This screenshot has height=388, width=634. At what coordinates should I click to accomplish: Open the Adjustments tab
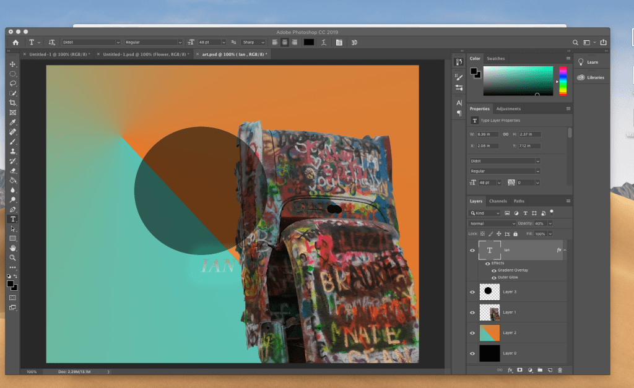(508, 109)
